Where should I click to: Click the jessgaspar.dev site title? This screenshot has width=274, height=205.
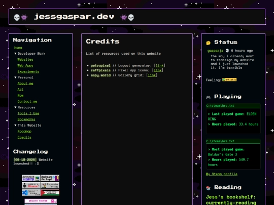coord(74,17)
